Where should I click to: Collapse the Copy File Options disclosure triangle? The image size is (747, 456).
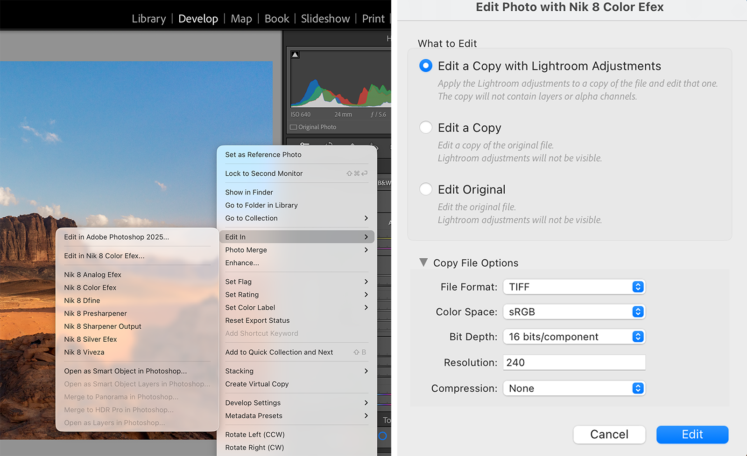[x=423, y=263]
